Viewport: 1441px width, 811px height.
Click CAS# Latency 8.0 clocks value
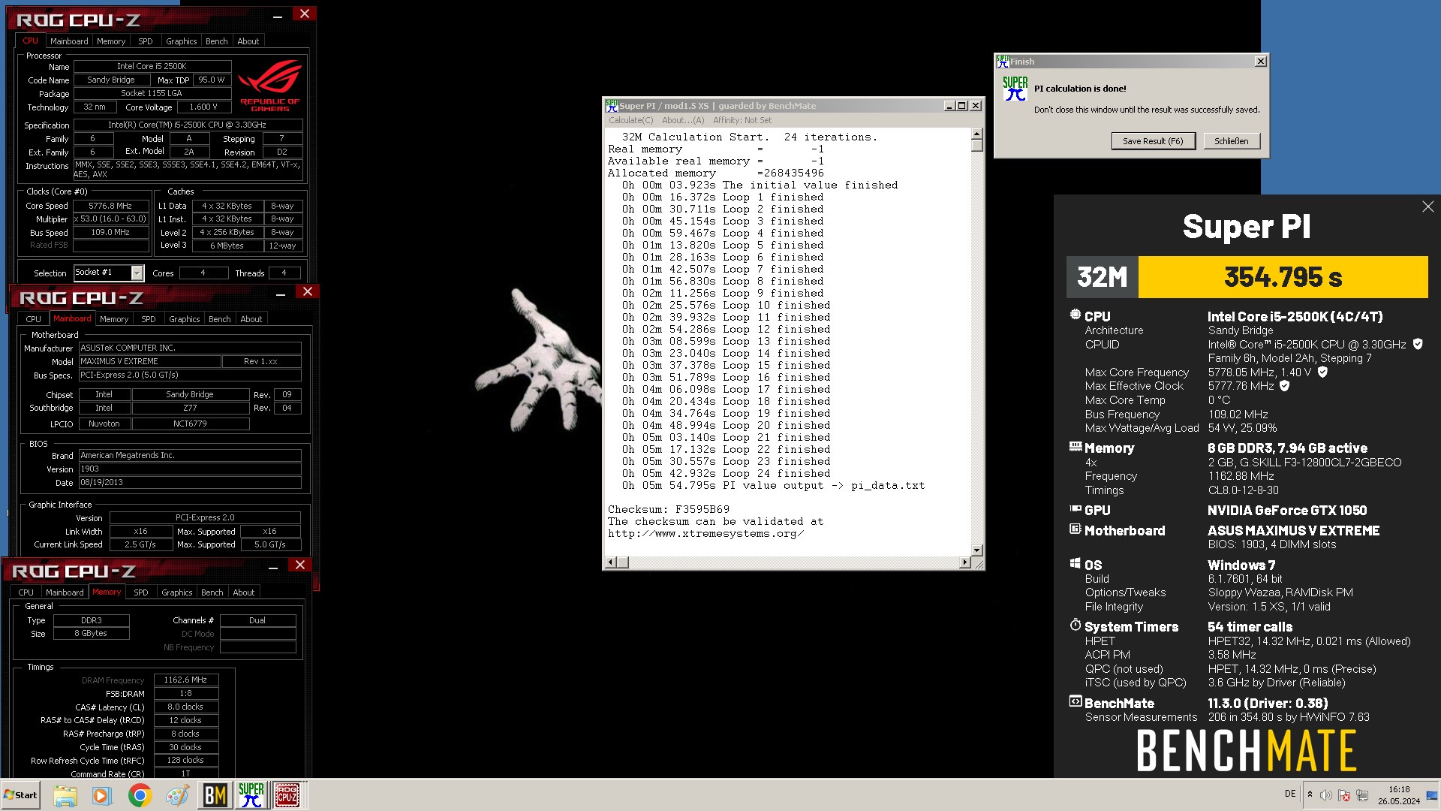[186, 707]
